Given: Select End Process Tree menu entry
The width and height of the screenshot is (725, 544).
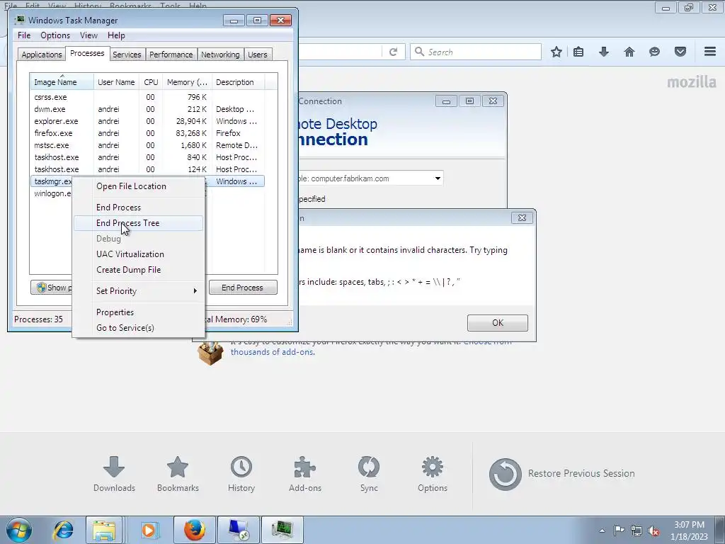Looking at the screenshot, I should click(139, 223).
